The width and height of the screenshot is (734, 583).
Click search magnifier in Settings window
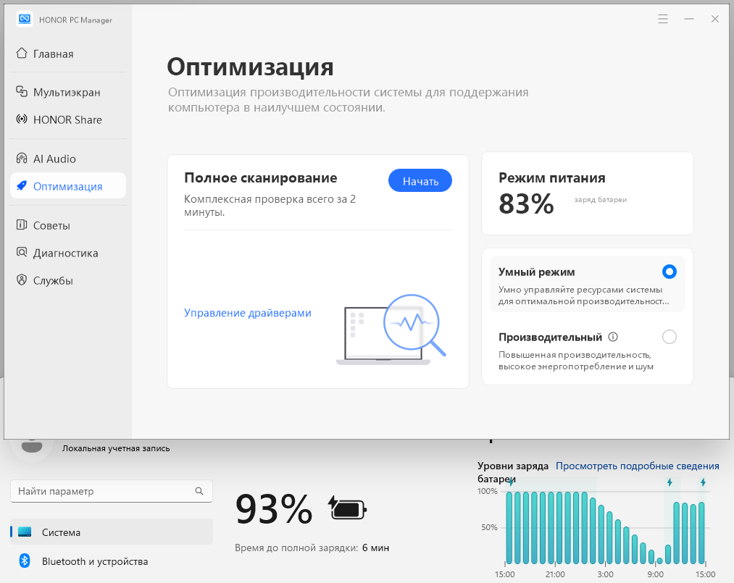199,491
